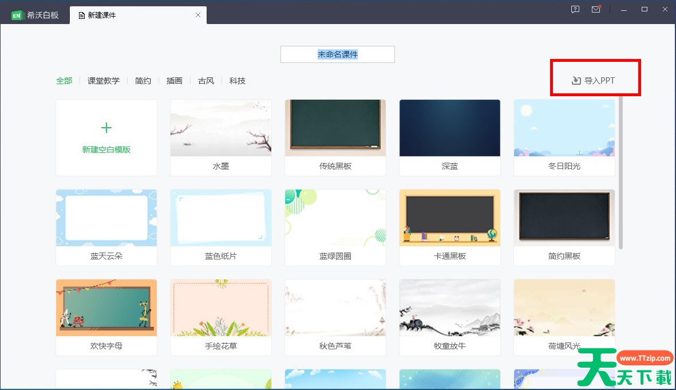Filter templates by 简约
Screen dimensions: 676x390
pos(143,81)
